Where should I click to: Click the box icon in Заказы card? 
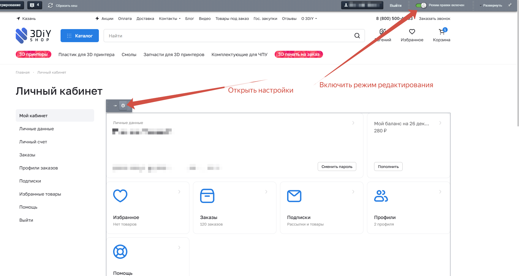[x=207, y=196]
